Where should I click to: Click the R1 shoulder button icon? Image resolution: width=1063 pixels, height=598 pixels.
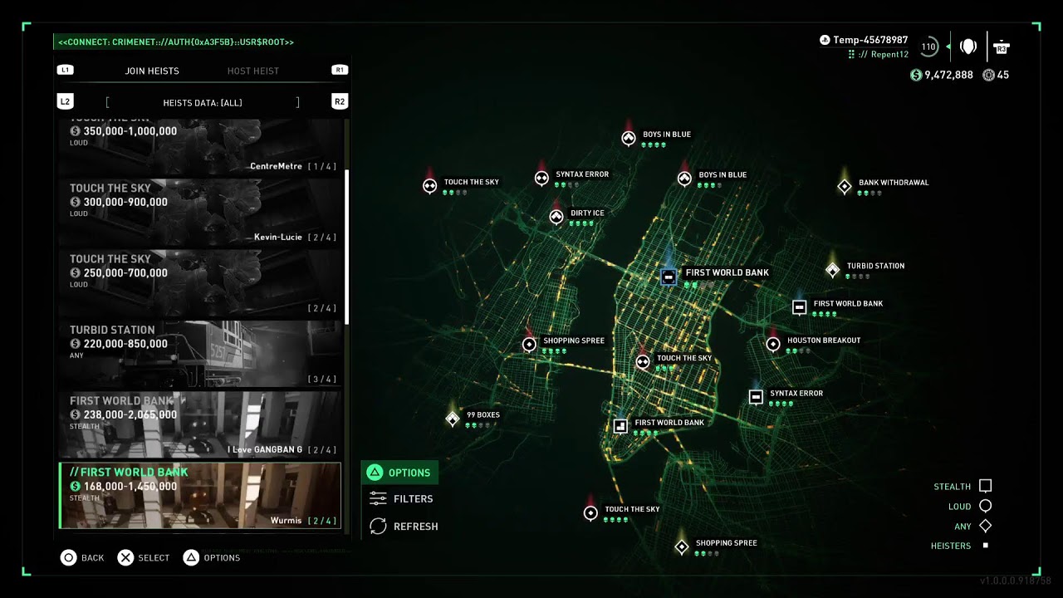[x=340, y=70]
